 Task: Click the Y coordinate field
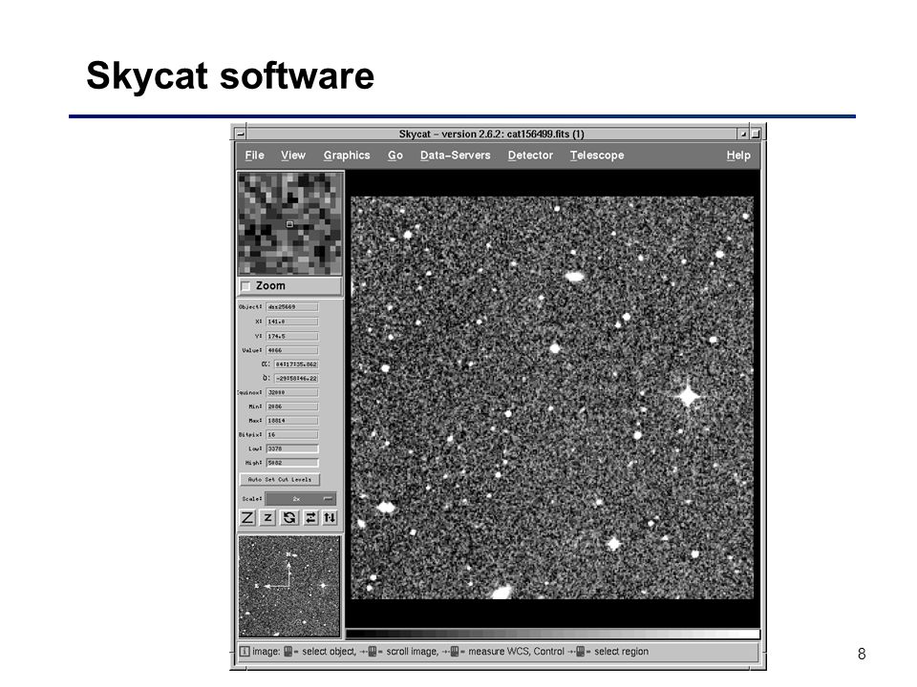(292, 336)
